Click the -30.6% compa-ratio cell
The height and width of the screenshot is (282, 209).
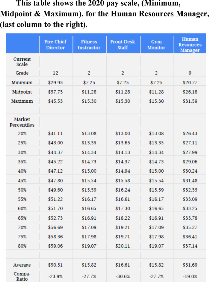coord(122,276)
